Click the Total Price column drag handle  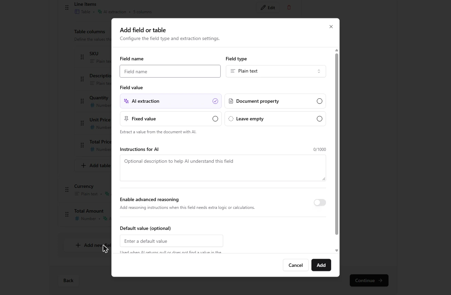(82, 145)
